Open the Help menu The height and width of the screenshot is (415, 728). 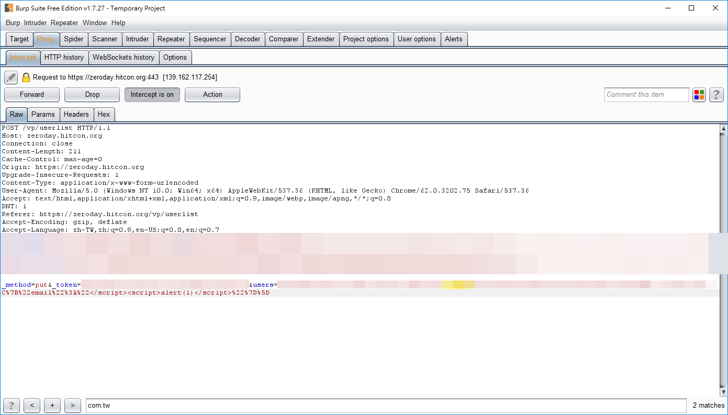click(x=118, y=23)
